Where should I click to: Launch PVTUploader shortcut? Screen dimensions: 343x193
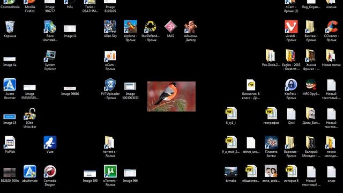(110, 85)
